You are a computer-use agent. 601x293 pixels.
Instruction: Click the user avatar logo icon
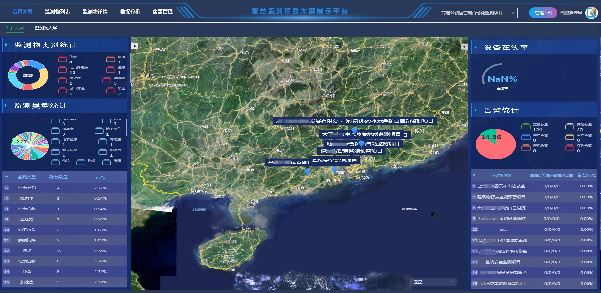pos(591,13)
